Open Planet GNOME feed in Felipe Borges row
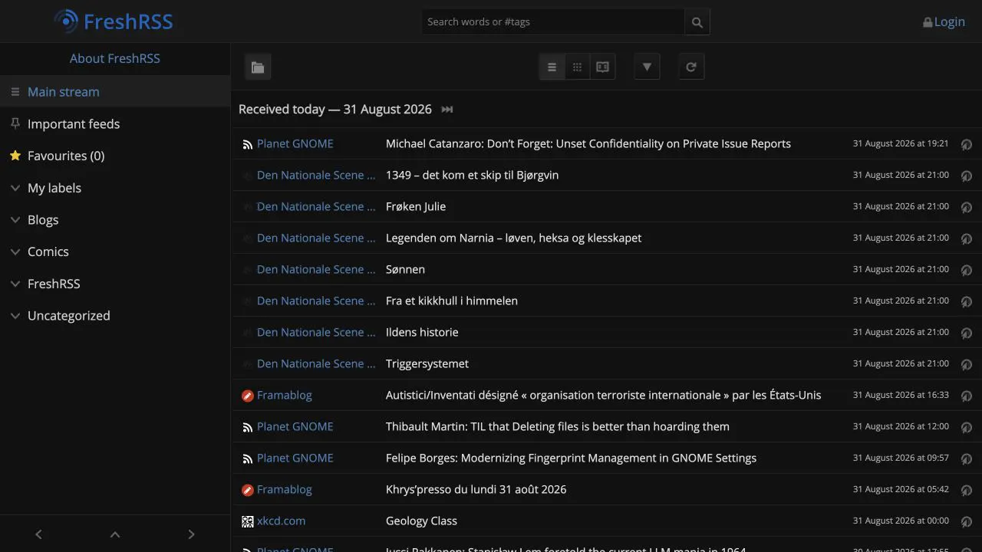 pos(295,458)
